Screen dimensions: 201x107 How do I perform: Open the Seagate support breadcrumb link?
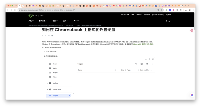point(46,26)
